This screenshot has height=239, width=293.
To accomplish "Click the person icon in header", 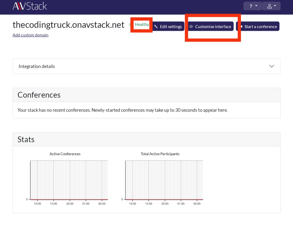I will pyautogui.click(x=269, y=6).
